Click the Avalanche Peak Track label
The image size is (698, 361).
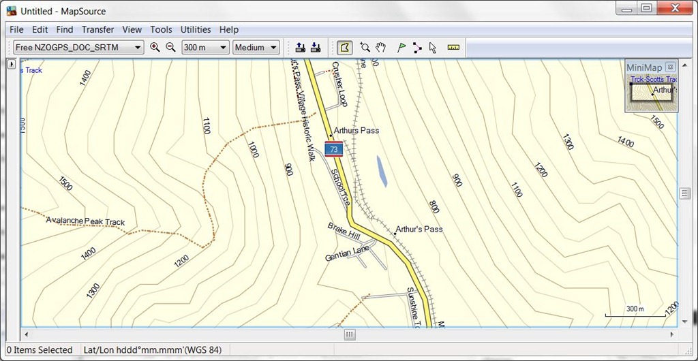coord(85,221)
